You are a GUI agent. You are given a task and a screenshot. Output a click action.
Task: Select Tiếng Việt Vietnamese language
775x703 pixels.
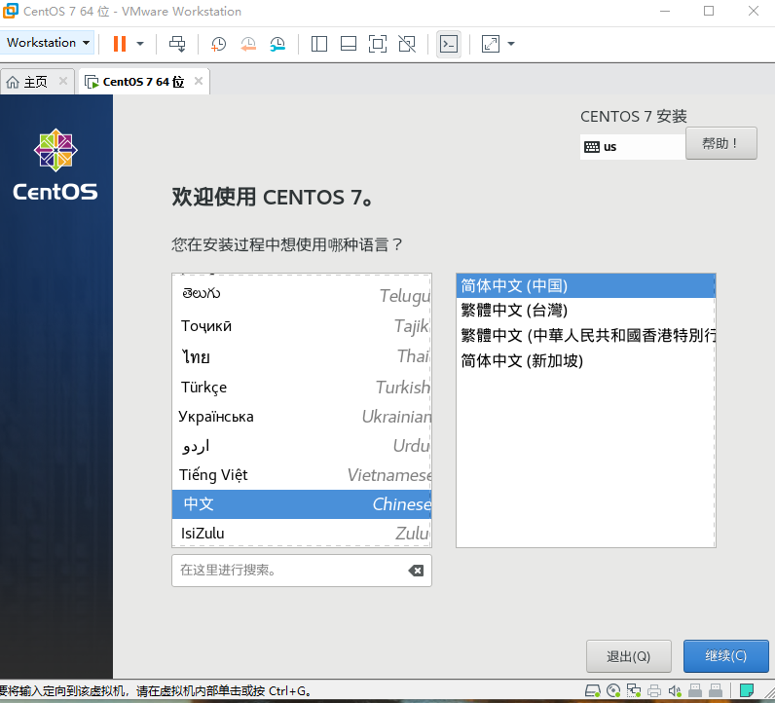coord(302,474)
